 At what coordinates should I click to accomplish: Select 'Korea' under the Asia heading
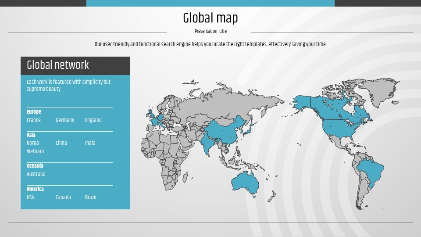coord(33,143)
